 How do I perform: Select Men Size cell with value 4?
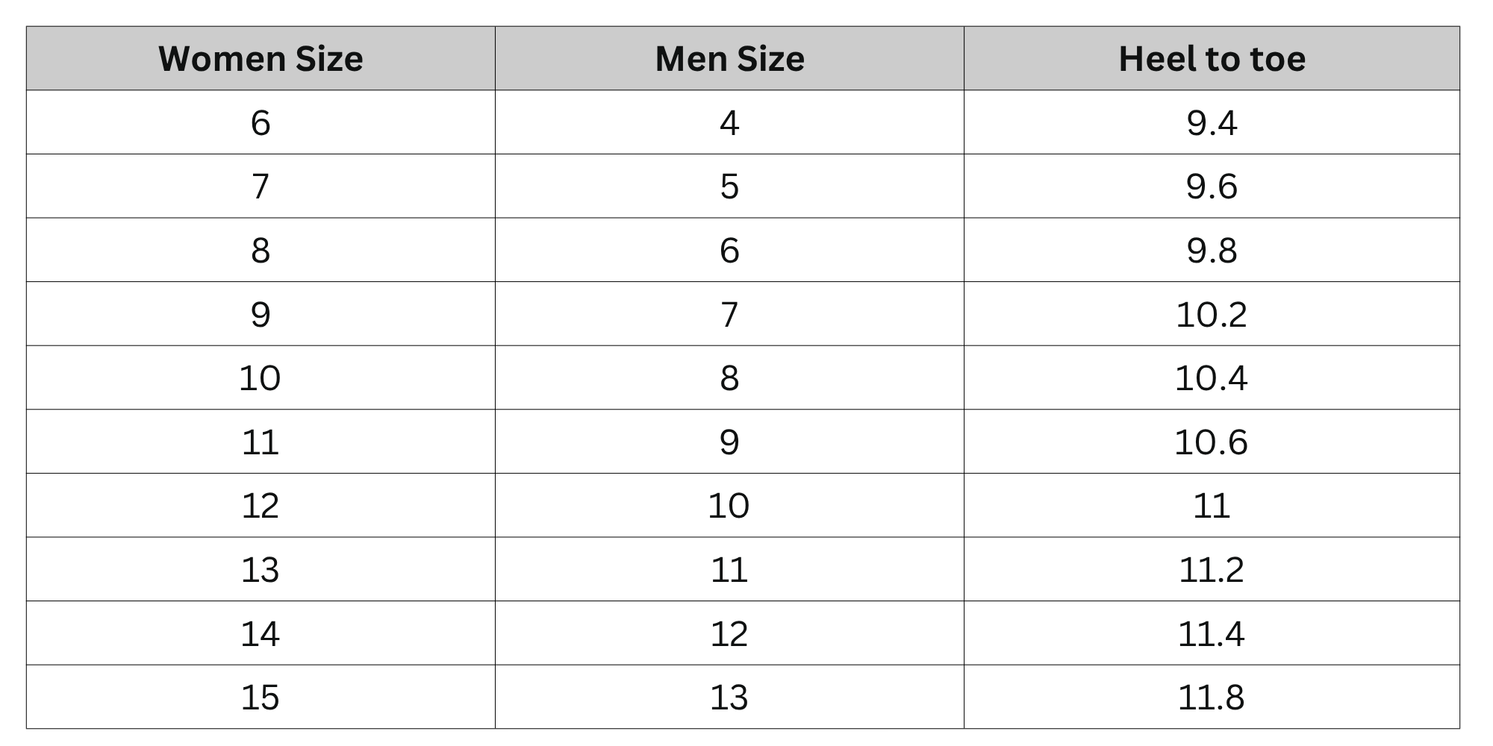point(729,122)
